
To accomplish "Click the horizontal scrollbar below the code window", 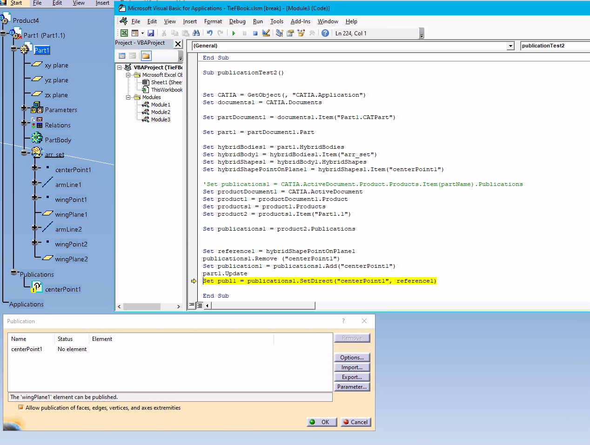I will tap(263, 306).
